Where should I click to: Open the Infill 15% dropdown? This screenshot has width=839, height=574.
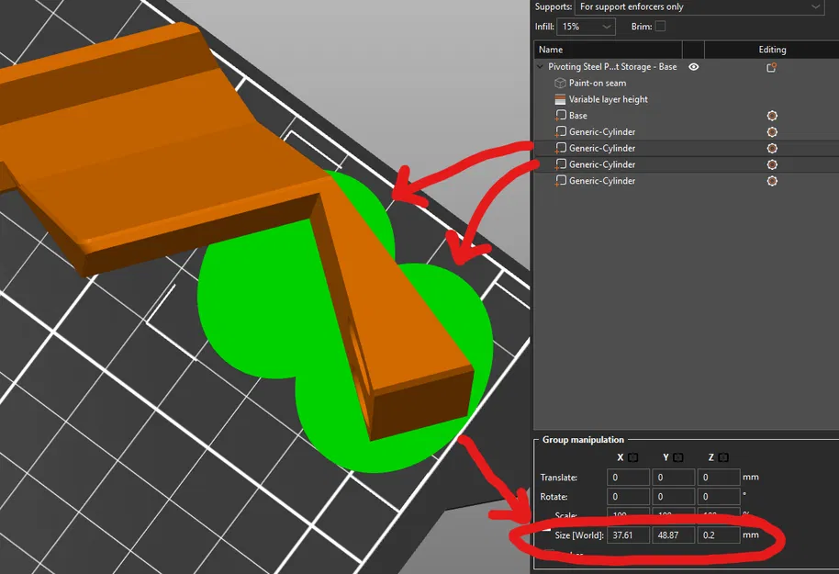point(586,27)
